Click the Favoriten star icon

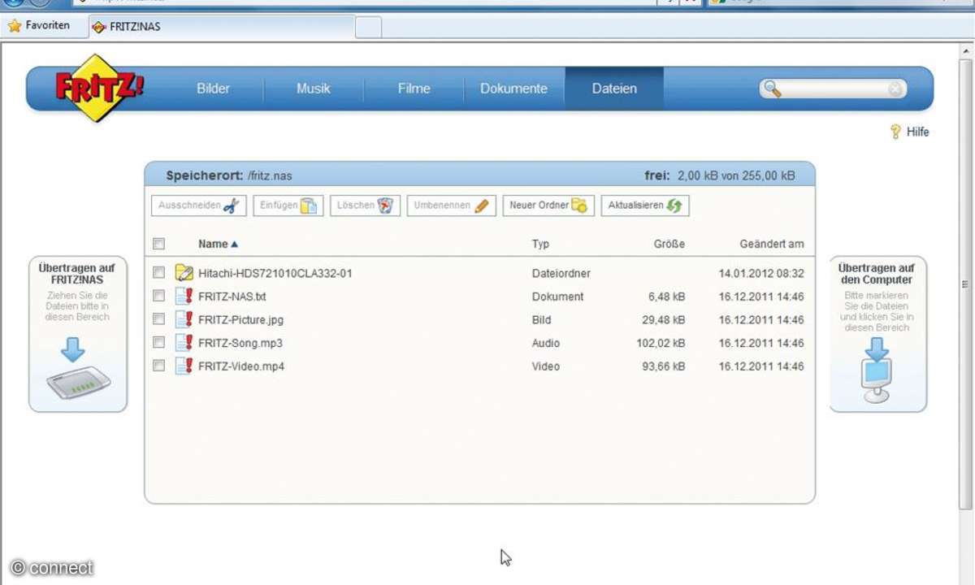[x=15, y=26]
